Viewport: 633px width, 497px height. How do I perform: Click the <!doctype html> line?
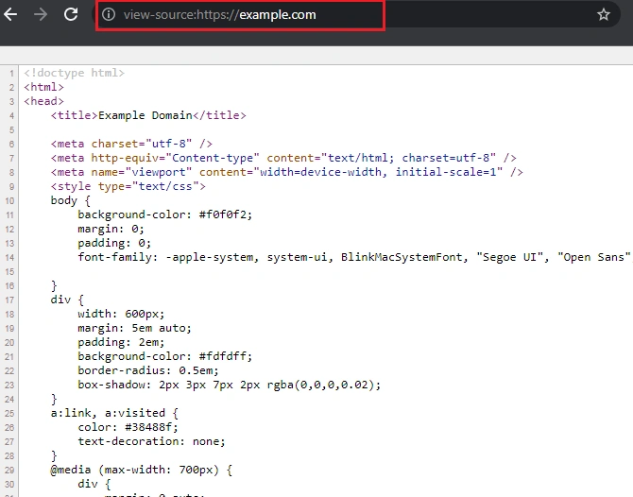74,73
